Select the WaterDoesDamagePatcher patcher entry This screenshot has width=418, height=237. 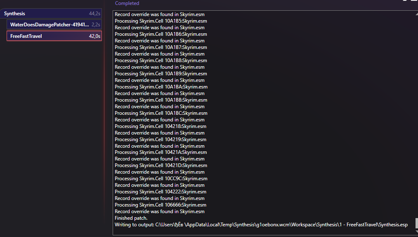pos(54,25)
